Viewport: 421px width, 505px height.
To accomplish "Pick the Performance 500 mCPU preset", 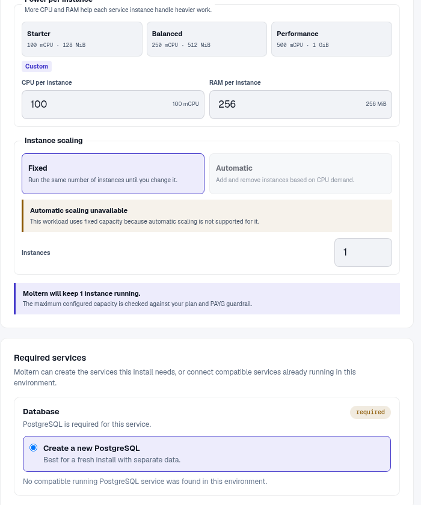I will point(331,39).
